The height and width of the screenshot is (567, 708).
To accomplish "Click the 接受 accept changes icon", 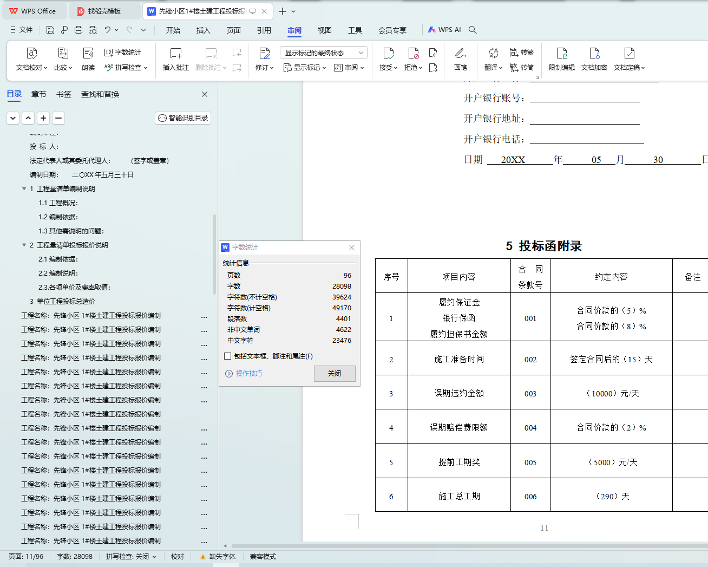I will (388, 53).
